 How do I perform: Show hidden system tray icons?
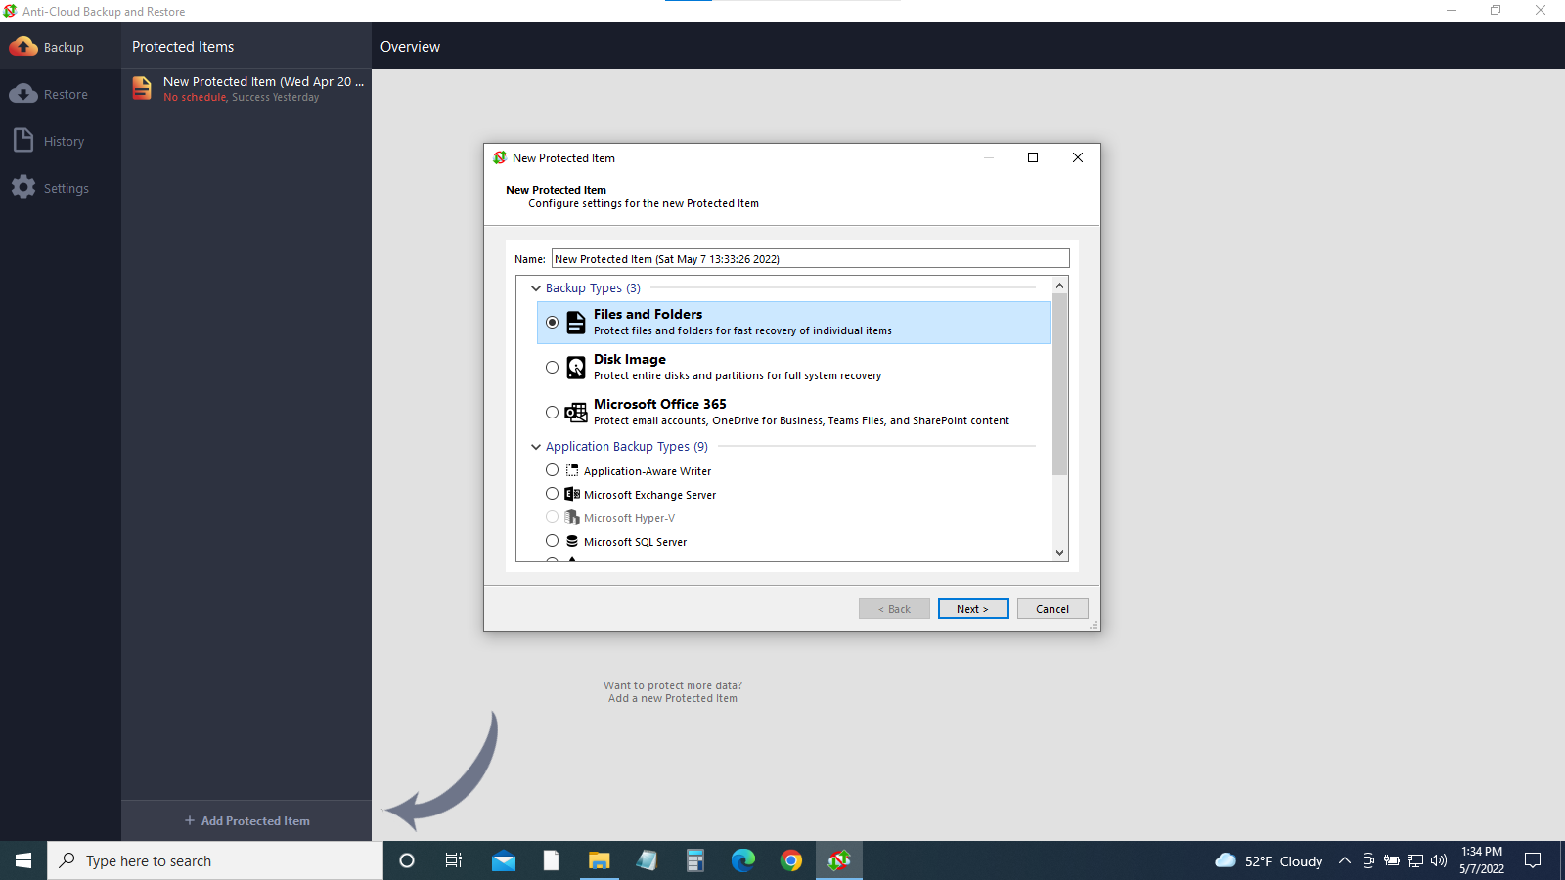(x=1345, y=860)
